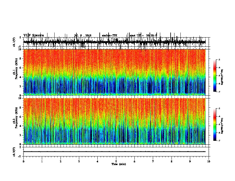Viewport: 235px width, 181px height.
Task: Click the ch.2 spectrogram colorbar
Action: tap(215, 125)
